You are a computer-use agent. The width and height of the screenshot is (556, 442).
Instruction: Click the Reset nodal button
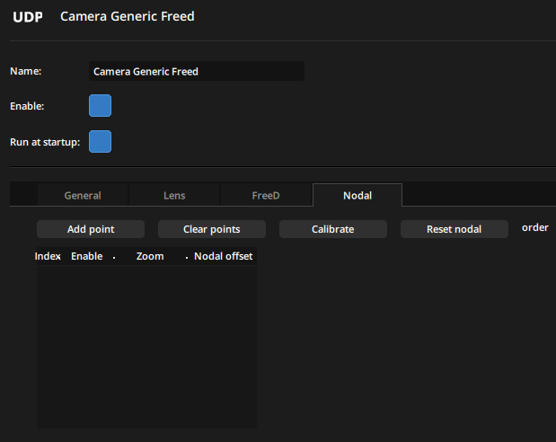pyautogui.click(x=455, y=229)
